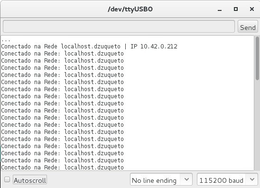Image resolution: width=260 pixels, height=188 pixels.
Task: Focus the serial message input field
Action: coord(119,27)
